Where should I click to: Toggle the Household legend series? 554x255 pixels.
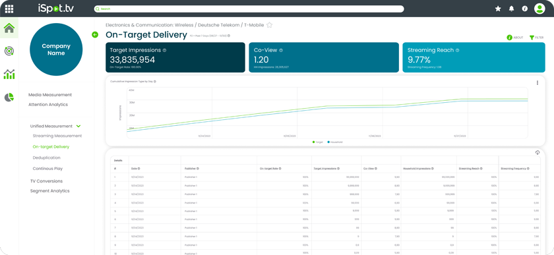point(335,142)
